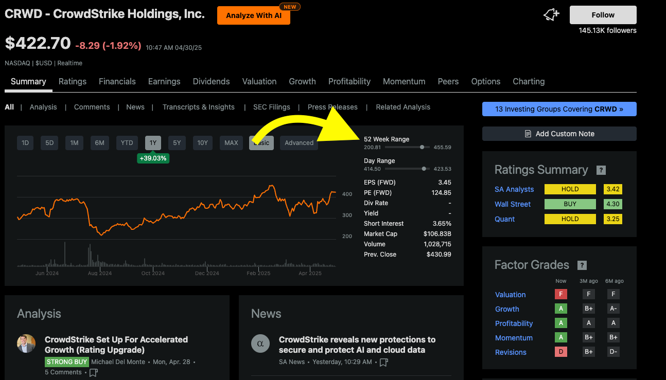The image size is (666, 380).
Task: Filter feed by Transcripts & Insights
Action: [x=199, y=107]
